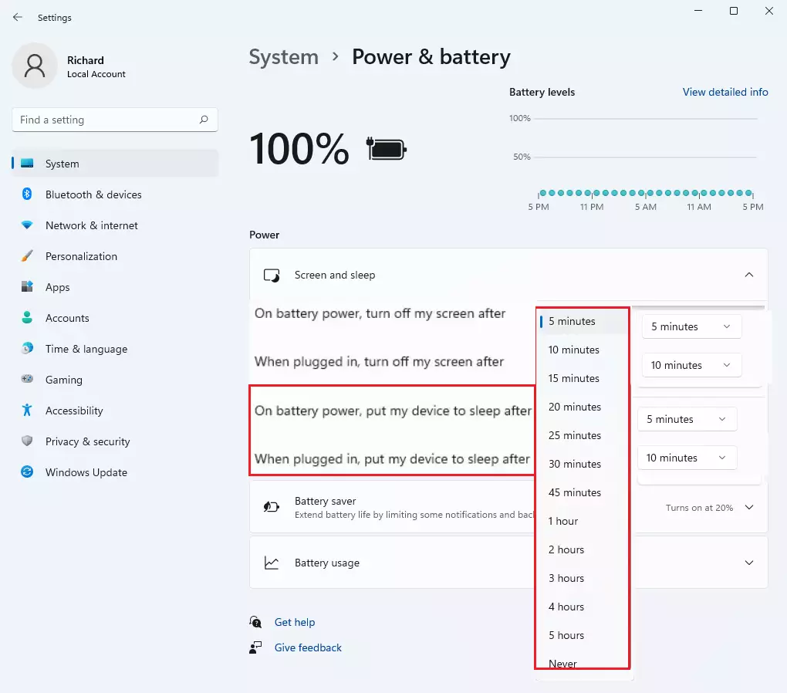Click the back arrow icon

click(18, 17)
